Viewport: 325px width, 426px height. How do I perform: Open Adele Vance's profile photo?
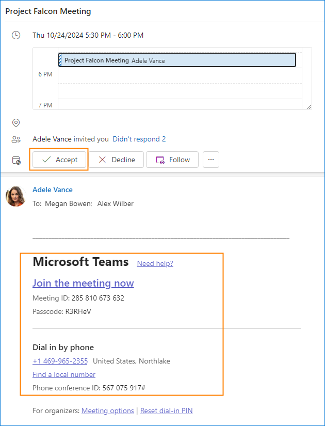pos(16,196)
